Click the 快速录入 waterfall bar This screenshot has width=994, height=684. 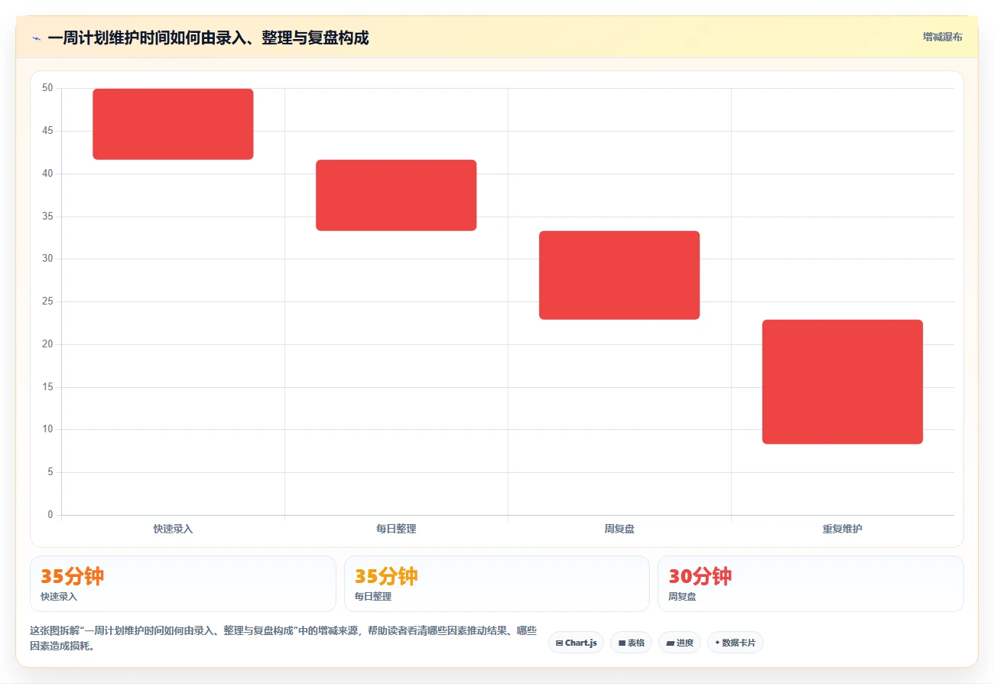click(173, 124)
